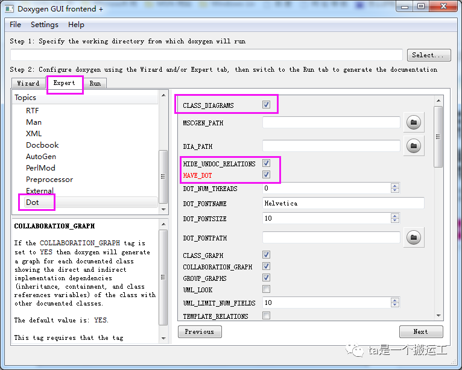This screenshot has height=370, width=462.
Task: Click the working directory input field
Action: (x=206, y=55)
